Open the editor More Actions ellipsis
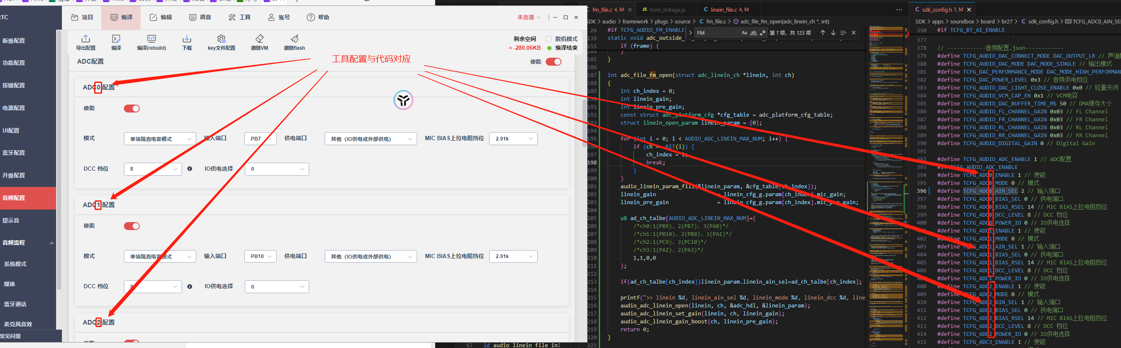This screenshot has width=1121, height=348. [x=900, y=10]
